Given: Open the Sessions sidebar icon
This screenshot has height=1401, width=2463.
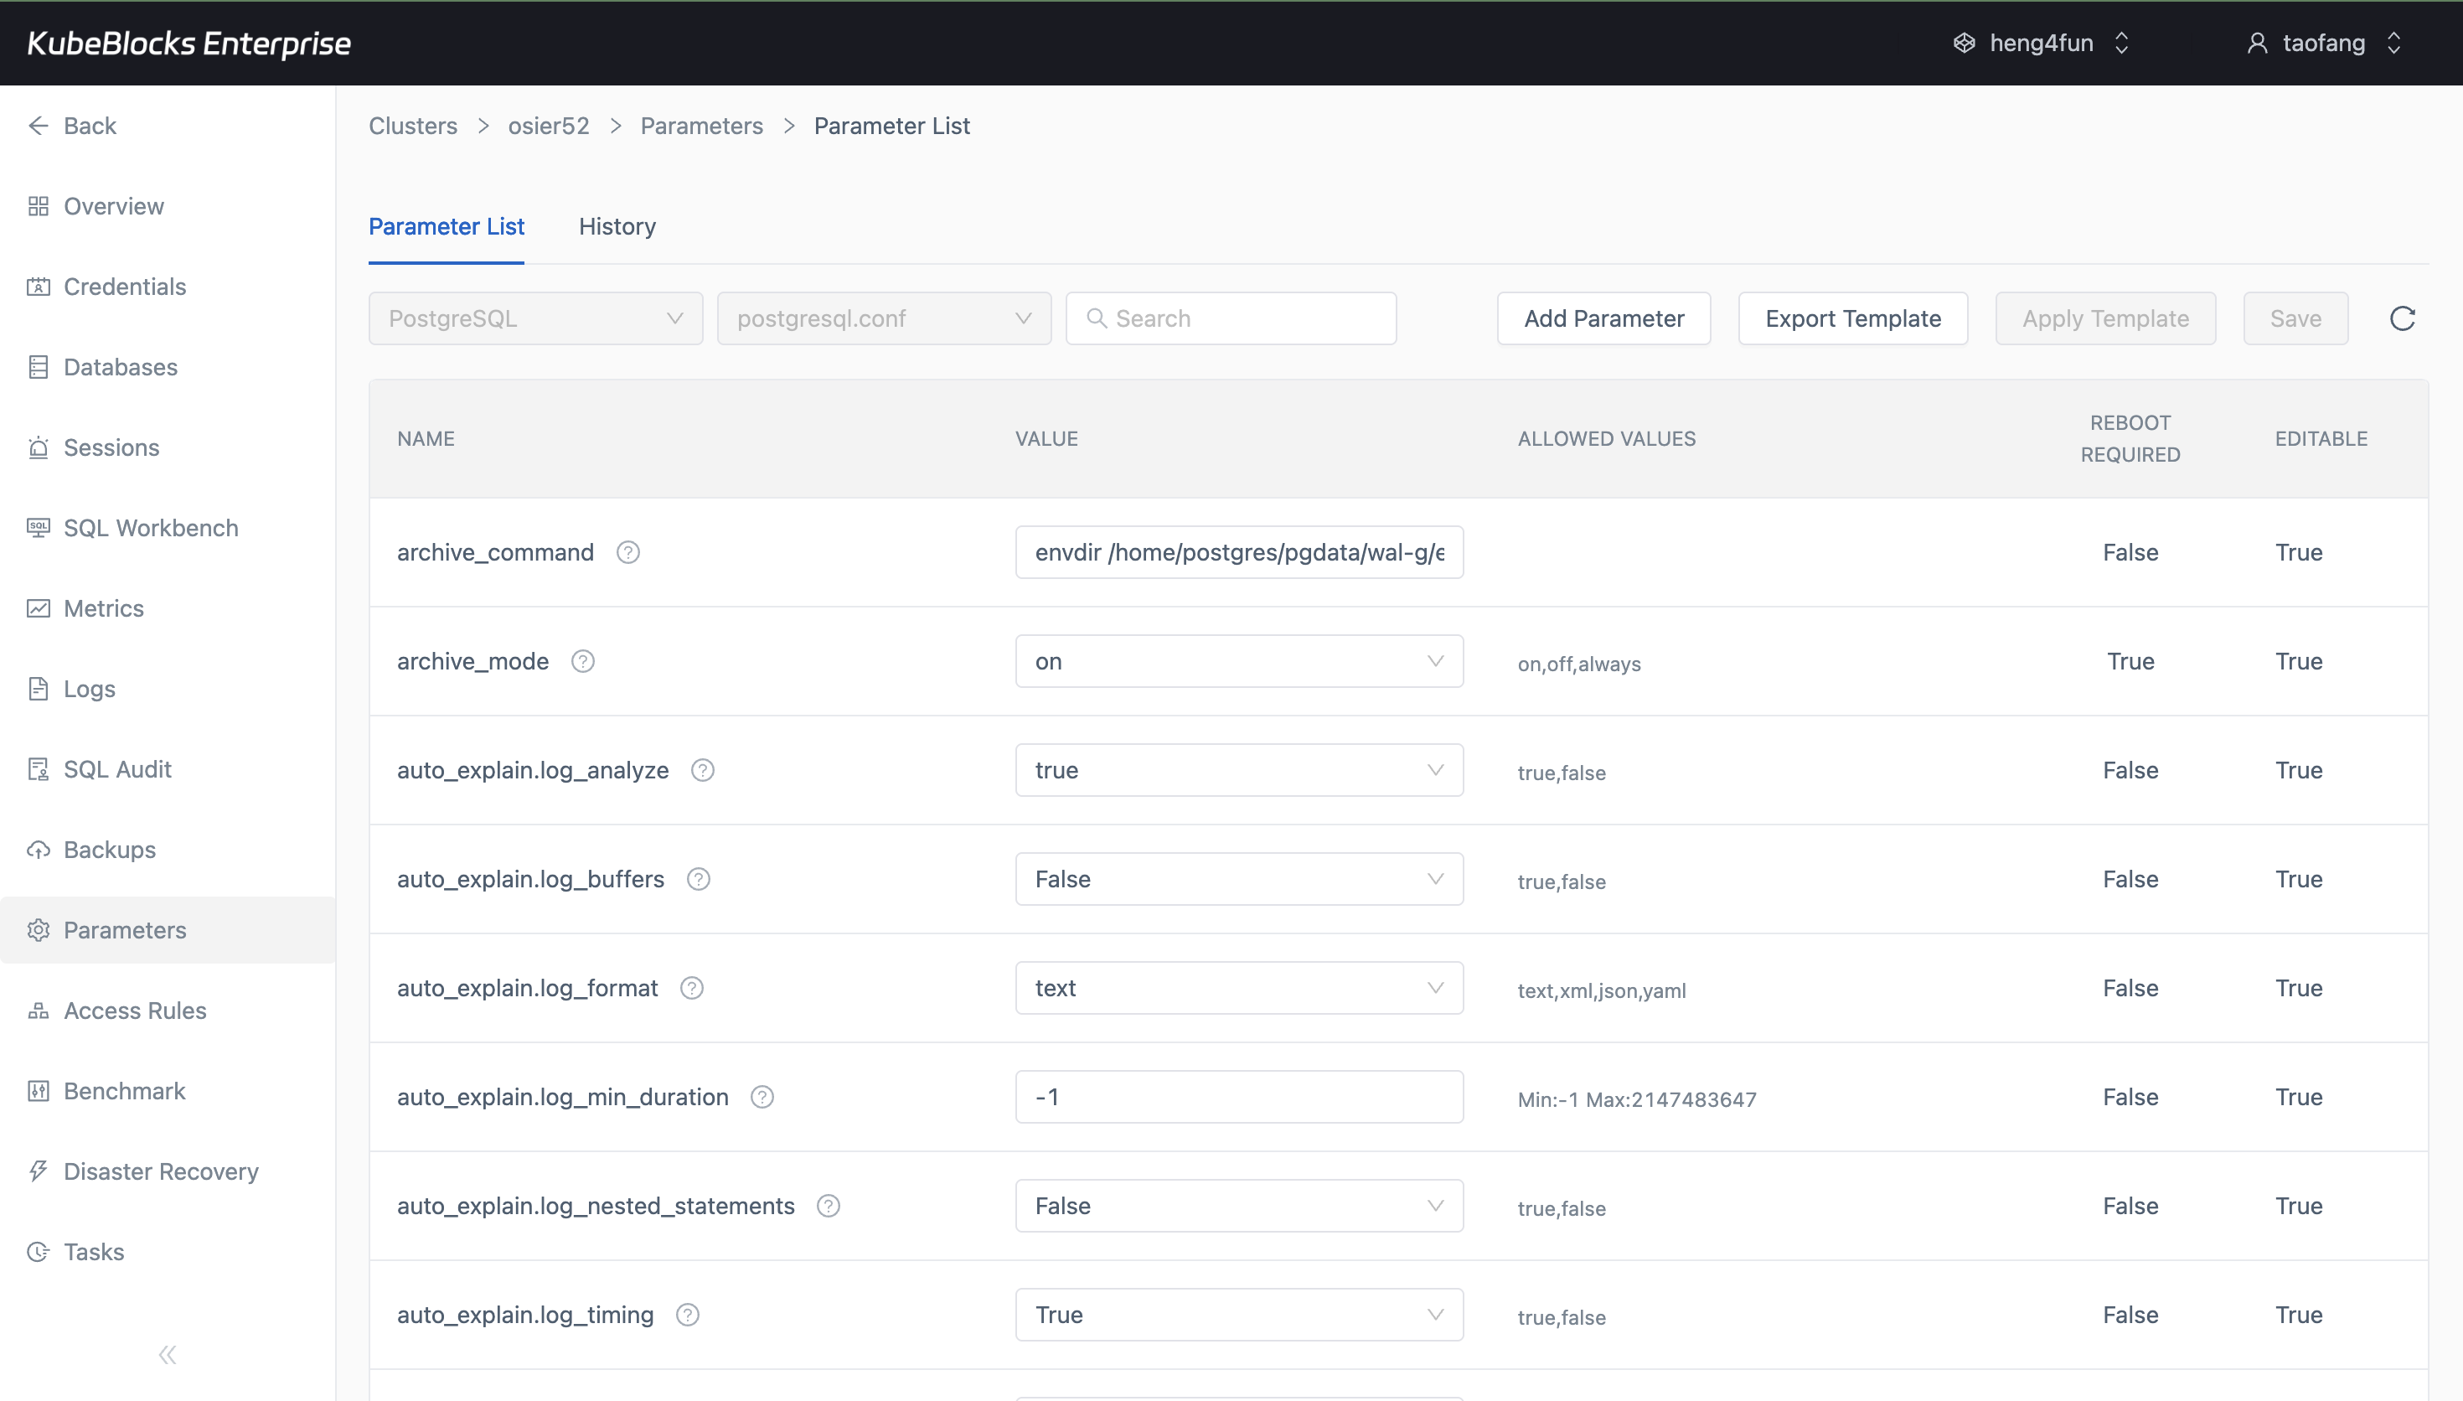Looking at the screenshot, I should point(39,447).
